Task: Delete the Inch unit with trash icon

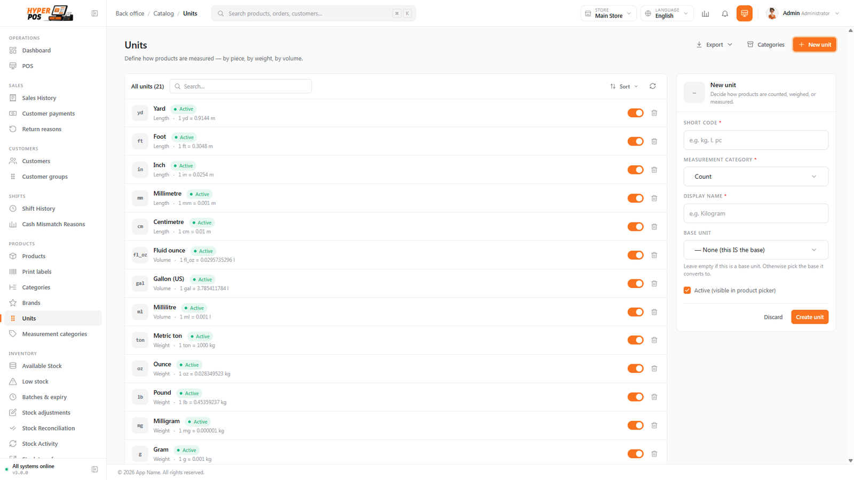Action: tap(654, 170)
